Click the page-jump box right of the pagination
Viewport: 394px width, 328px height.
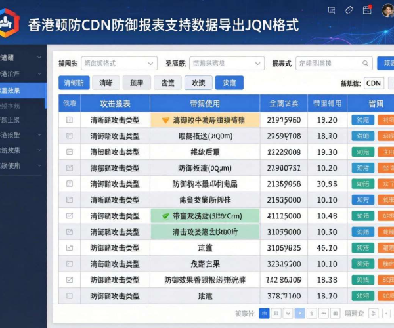(x=374, y=313)
